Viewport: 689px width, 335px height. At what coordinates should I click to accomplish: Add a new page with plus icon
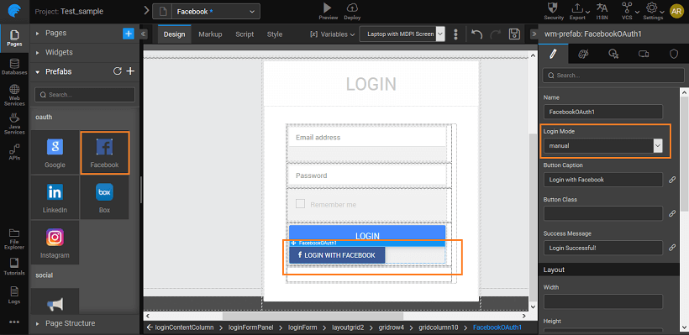click(129, 34)
